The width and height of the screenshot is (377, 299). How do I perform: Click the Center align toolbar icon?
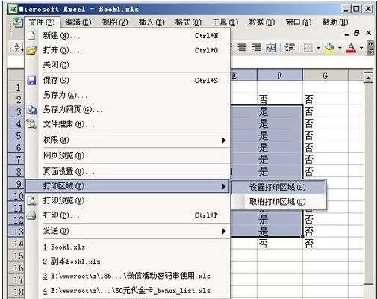[x=242, y=47]
